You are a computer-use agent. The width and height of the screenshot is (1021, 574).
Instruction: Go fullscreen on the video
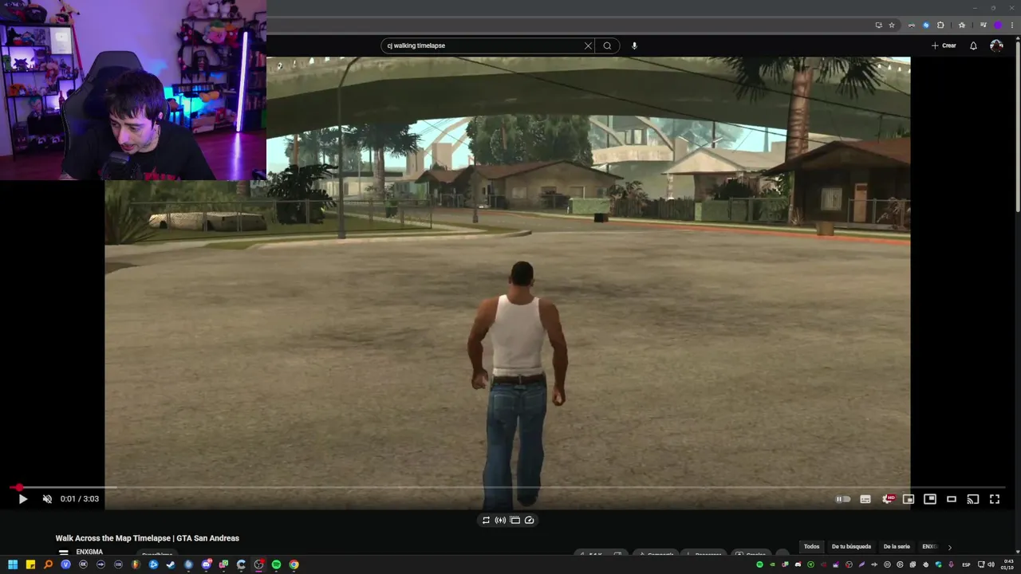(x=995, y=499)
